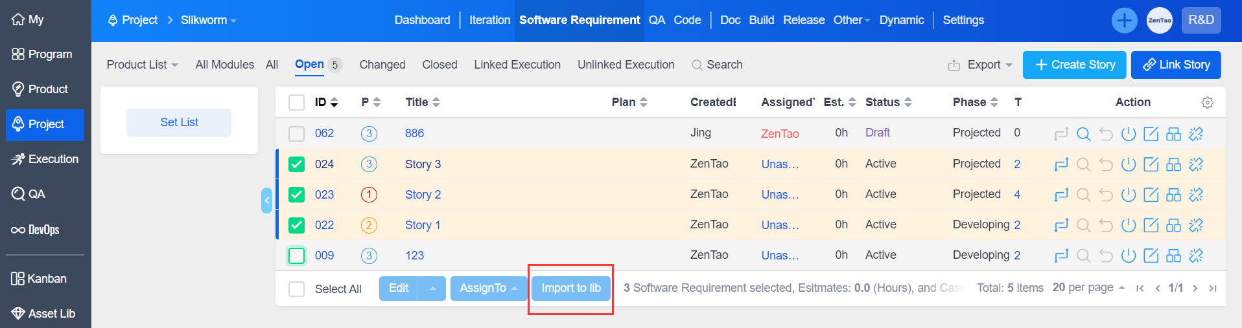This screenshot has height=328, width=1242.
Task: Open the Export dropdown
Action: coord(980,65)
